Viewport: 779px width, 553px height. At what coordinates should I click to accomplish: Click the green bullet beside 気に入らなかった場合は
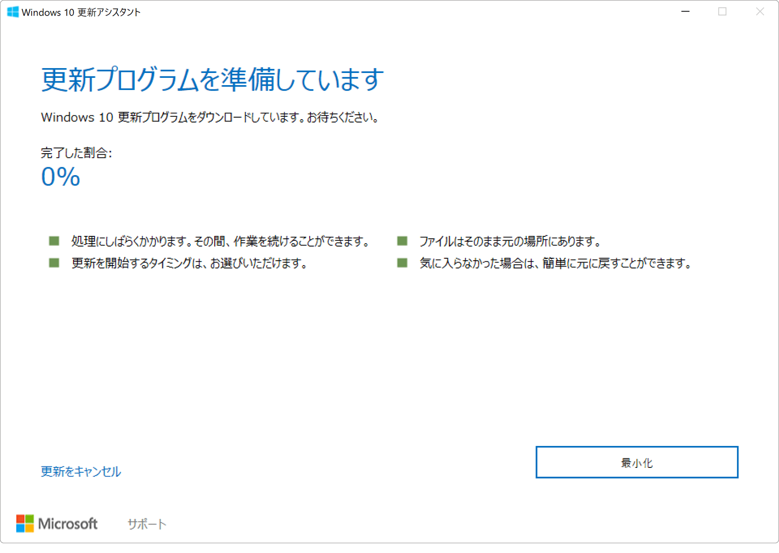(x=402, y=263)
